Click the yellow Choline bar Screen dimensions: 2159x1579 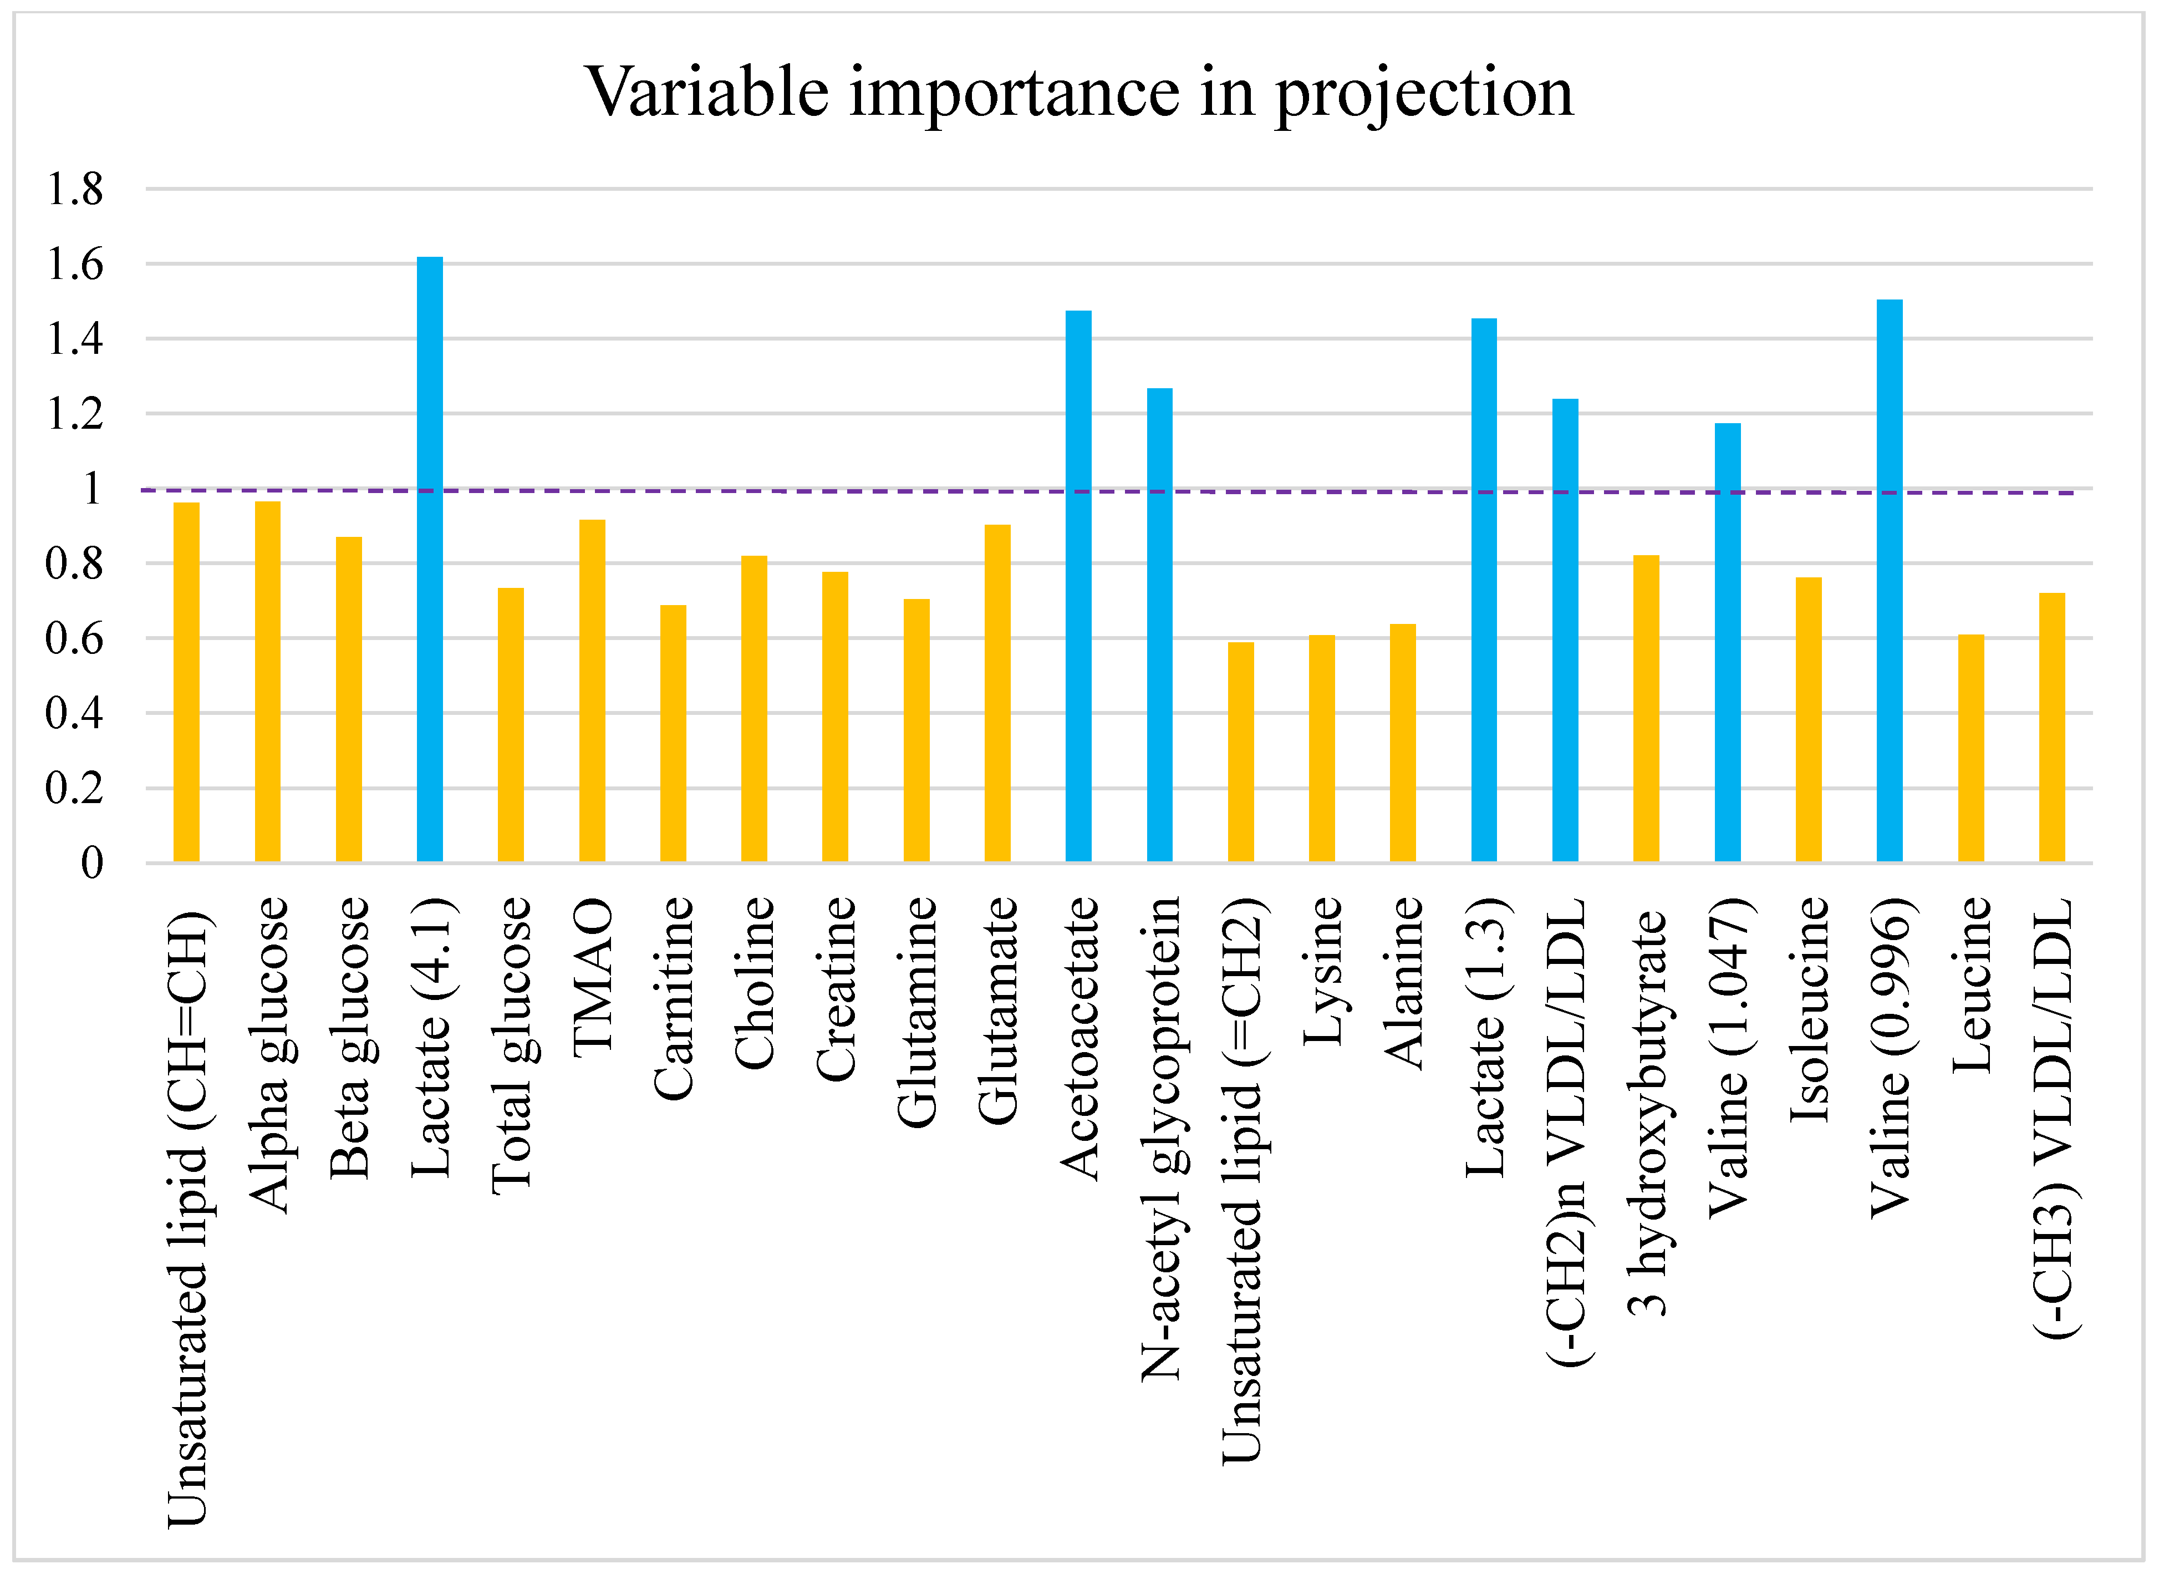[x=753, y=708]
